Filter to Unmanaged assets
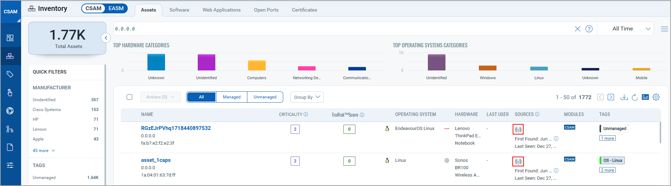The width and height of the screenshot is (671, 186). [265, 97]
